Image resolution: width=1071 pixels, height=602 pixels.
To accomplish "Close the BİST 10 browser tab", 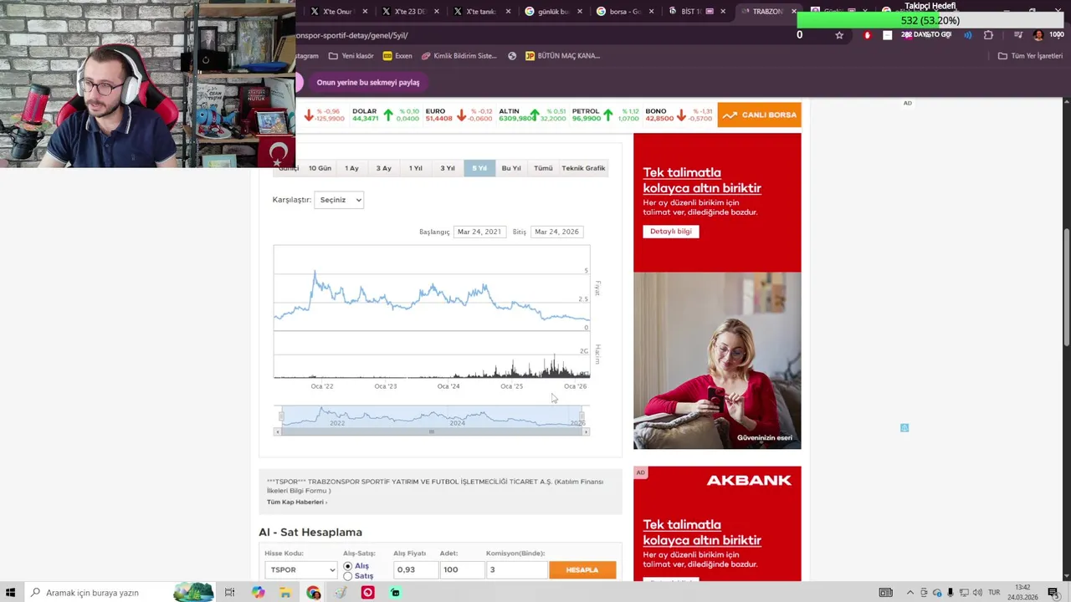I will pos(723,12).
